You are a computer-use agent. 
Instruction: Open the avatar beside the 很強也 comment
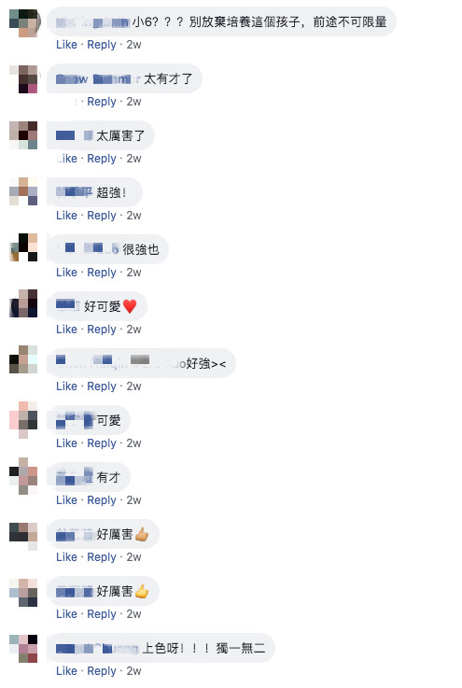(x=23, y=248)
